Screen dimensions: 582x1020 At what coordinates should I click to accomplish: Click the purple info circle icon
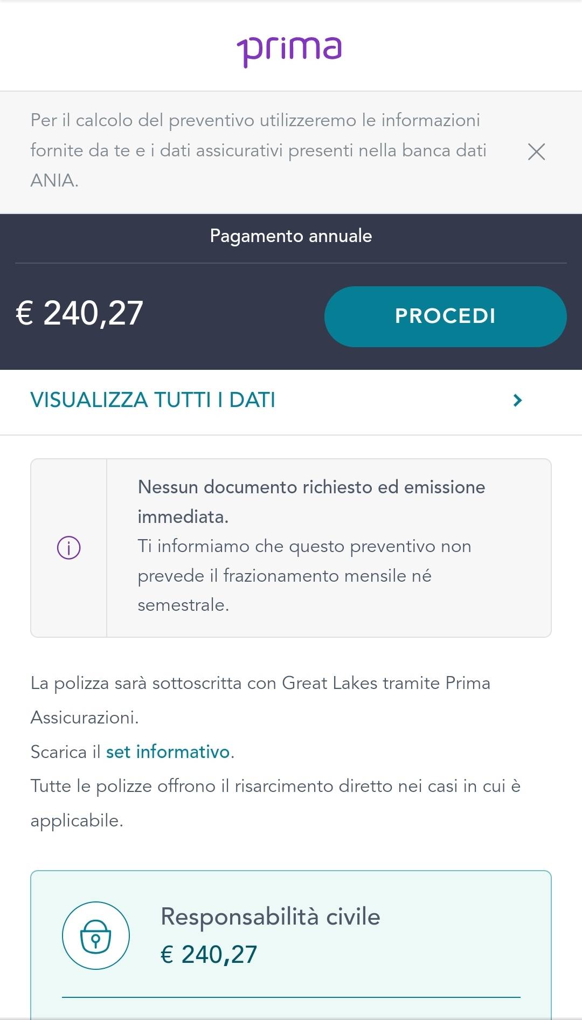tap(69, 548)
